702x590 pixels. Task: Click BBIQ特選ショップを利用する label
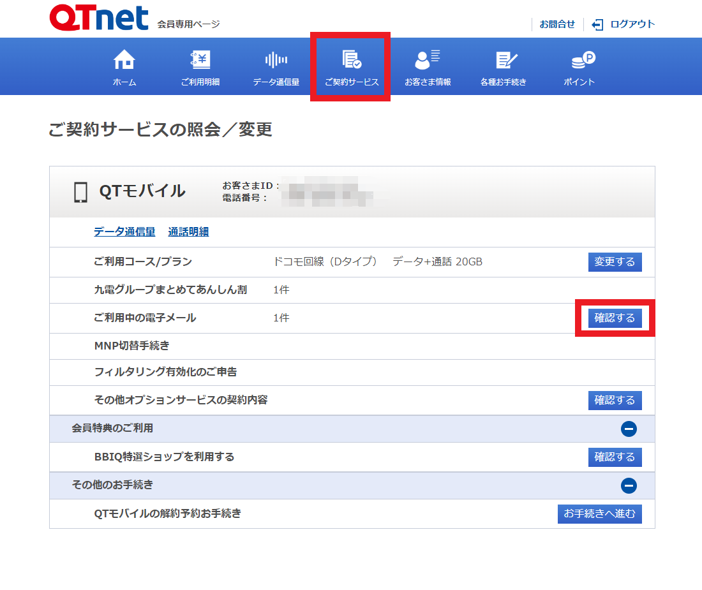(x=164, y=457)
